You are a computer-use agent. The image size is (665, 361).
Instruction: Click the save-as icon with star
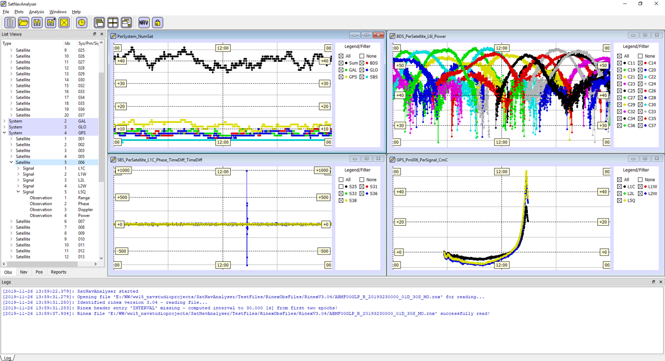(50, 22)
